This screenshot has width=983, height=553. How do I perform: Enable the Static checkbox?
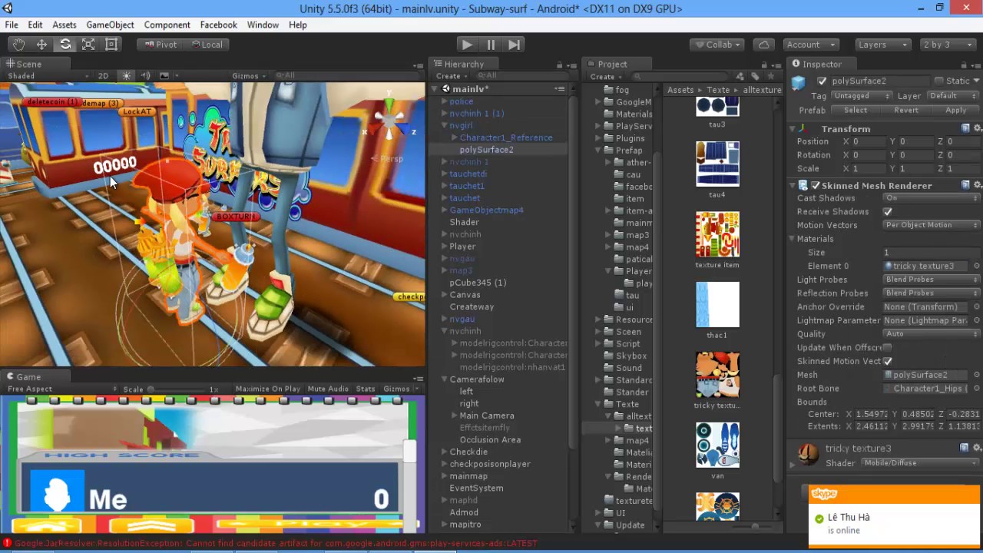[x=938, y=81]
